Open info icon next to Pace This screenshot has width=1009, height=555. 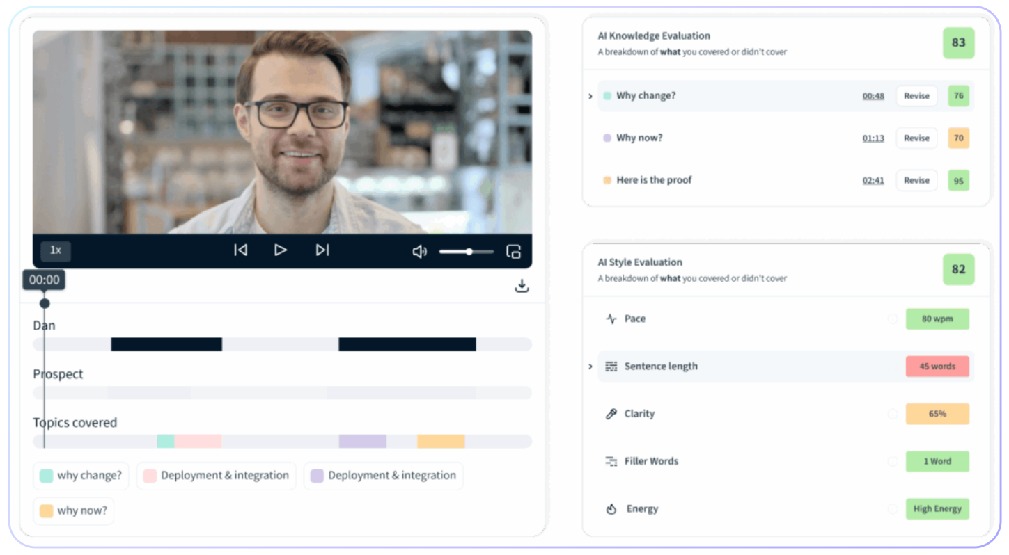pyautogui.click(x=893, y=319)
